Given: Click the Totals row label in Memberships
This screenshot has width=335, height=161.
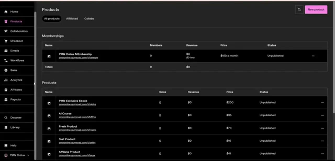Looking at the screenshot, I should click(x=49, y=67).
